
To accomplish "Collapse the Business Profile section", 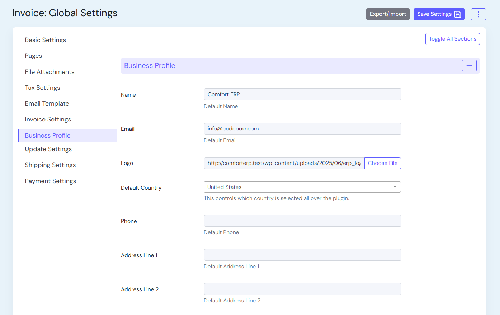I will click(469, 66).
